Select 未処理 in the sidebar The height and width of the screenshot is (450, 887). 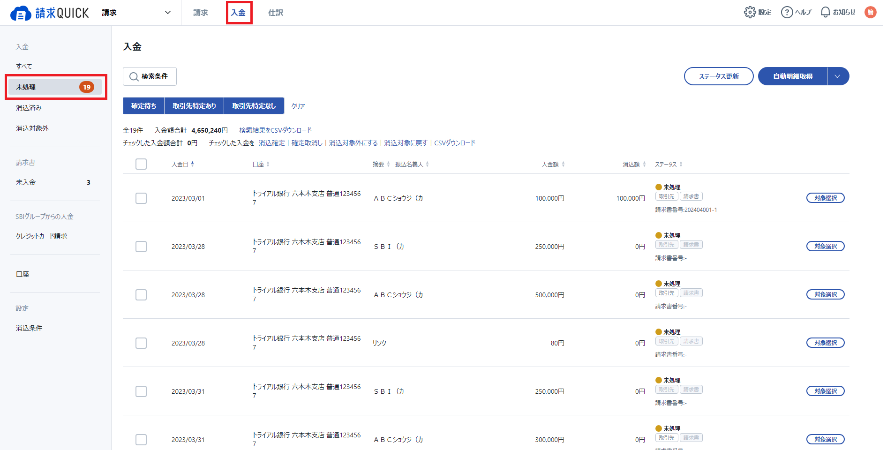click(x=55, y=87)
